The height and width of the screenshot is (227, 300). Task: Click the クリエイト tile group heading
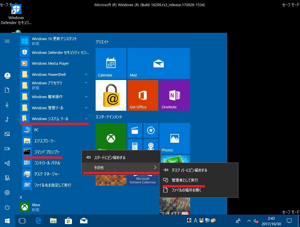click(x=102, y=42)
